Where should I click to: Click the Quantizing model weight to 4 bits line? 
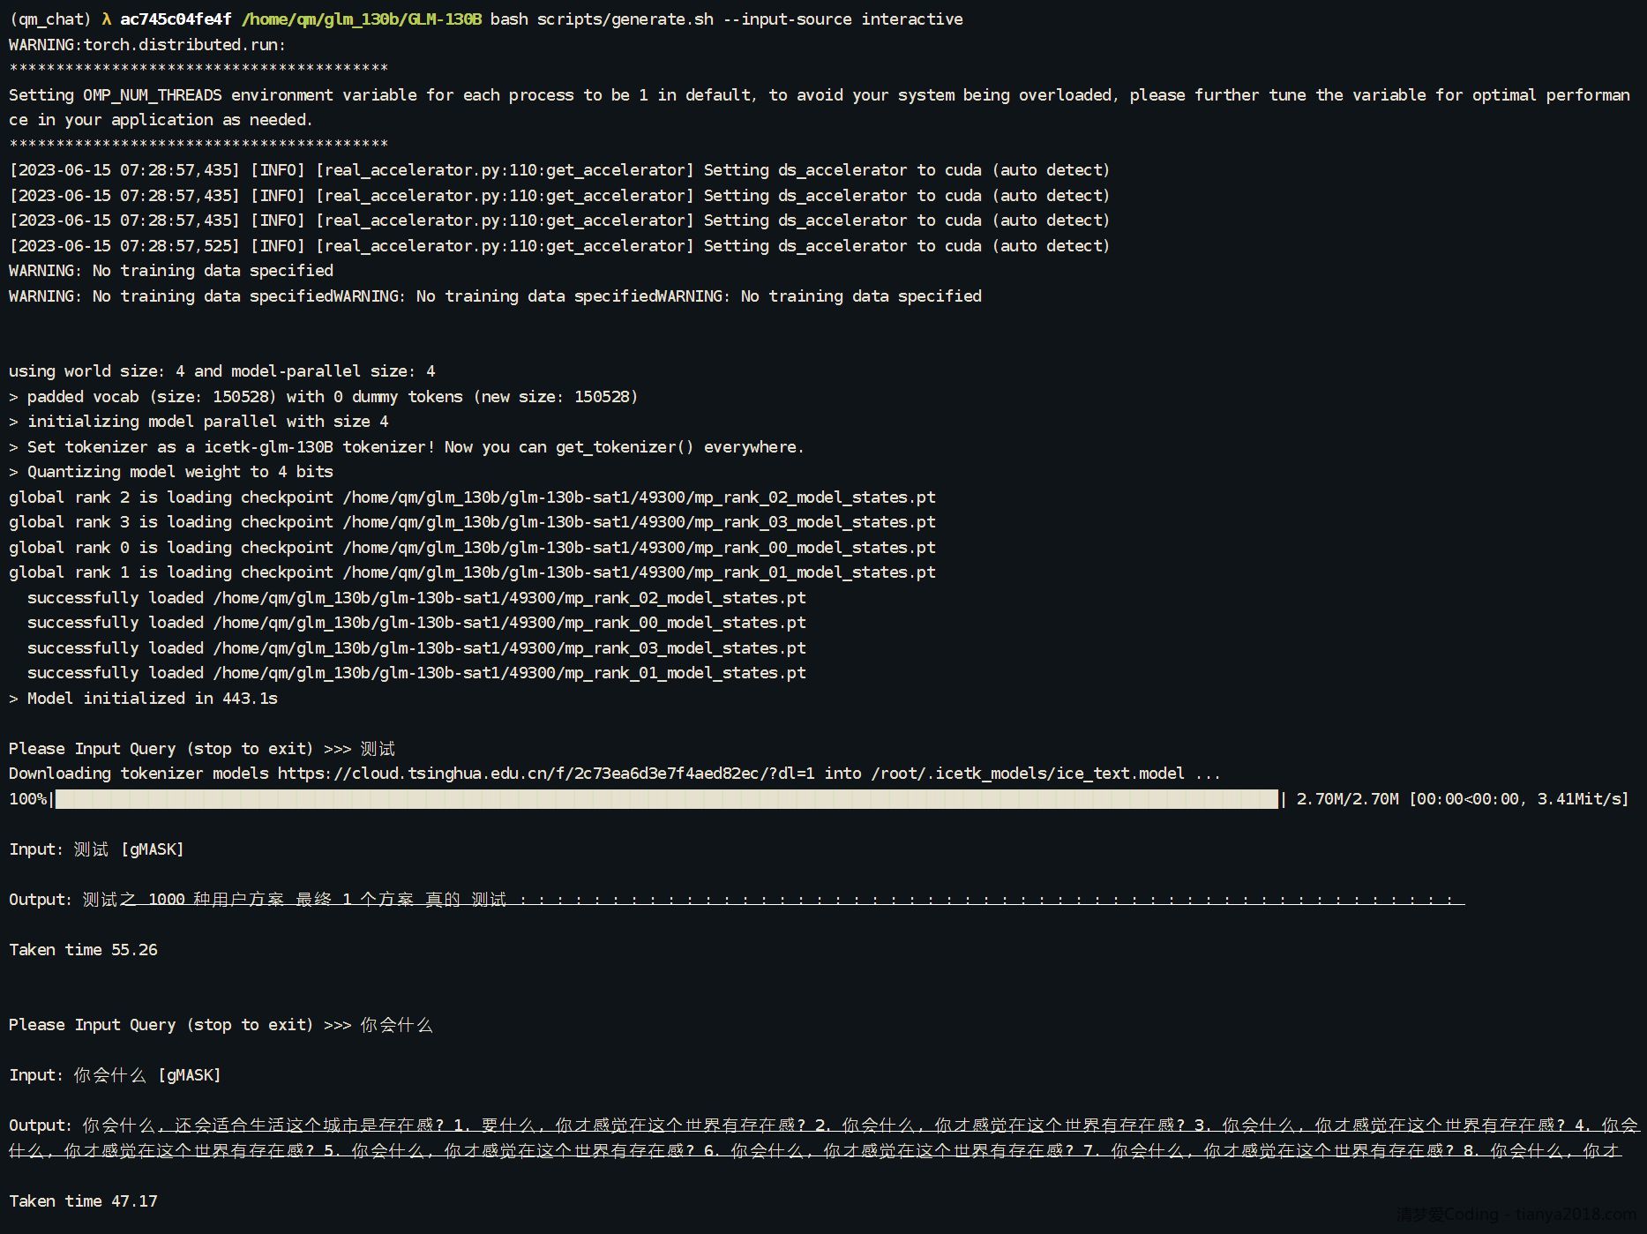[x=170, y=472]
